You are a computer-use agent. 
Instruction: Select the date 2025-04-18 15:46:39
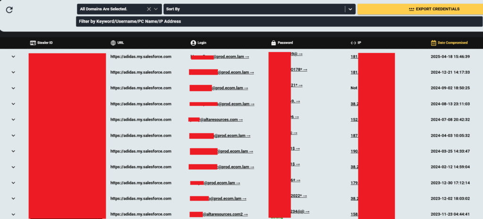450,57
